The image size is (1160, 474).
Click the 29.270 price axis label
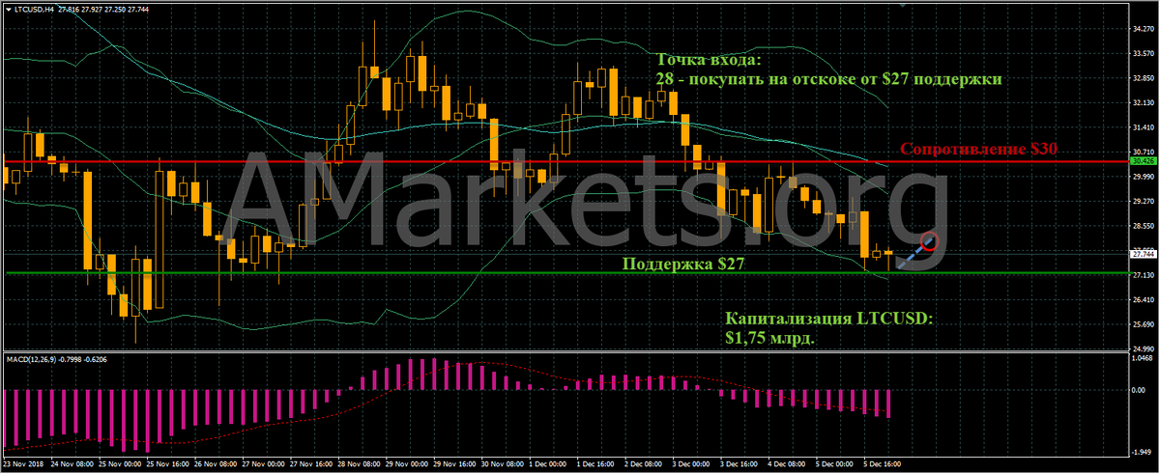click(x=1142, y=201)
